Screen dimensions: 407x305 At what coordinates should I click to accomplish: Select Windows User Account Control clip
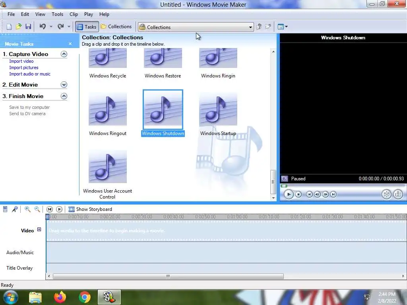pos(107,175)
